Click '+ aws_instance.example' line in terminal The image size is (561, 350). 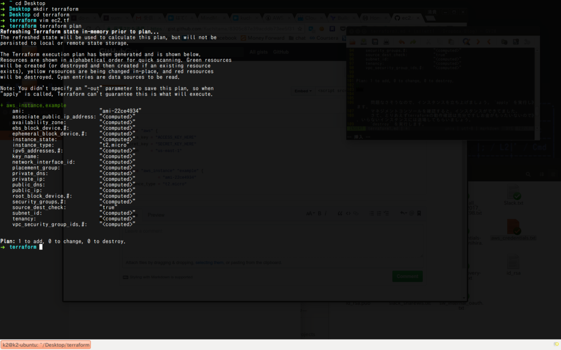(x=33, y=106)
